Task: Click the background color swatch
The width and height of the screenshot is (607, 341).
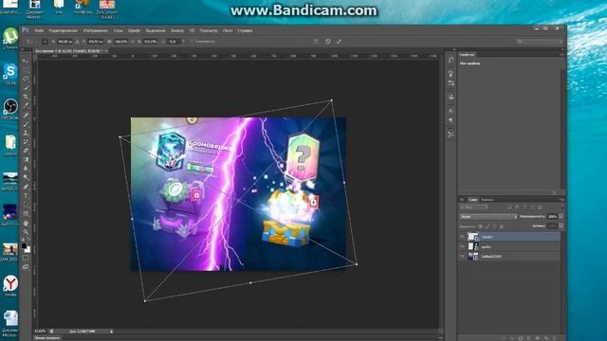Action: (28, 250)
